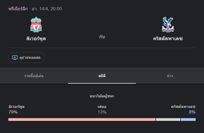Click the แนวโน้มผู้ชนะ win probability heading

click(x=102, y=96)
